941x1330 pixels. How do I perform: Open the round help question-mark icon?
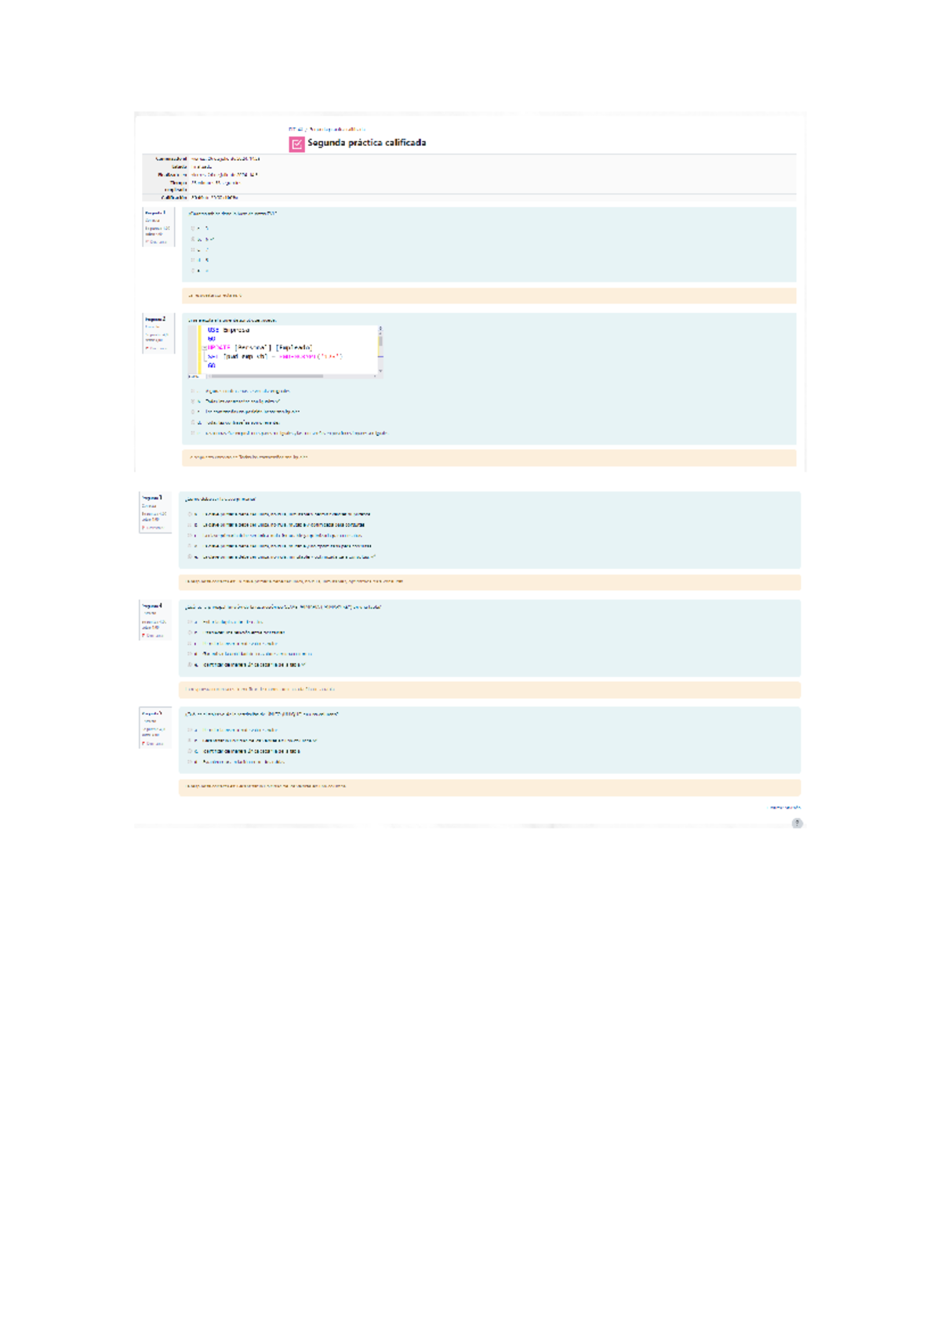[797, 823]
